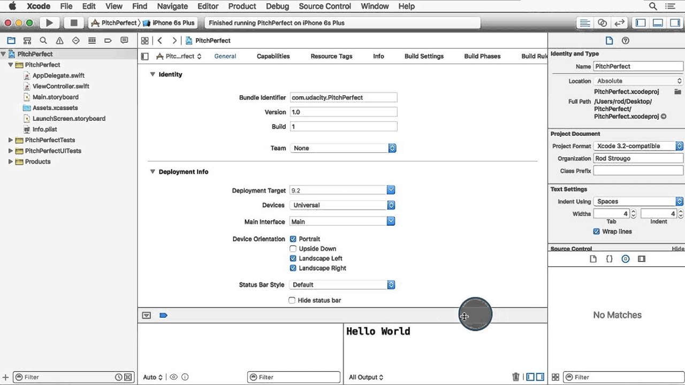Viewport: 685px width, 385px height.
Task: Open the Build Settings tab
Action: 424,56
